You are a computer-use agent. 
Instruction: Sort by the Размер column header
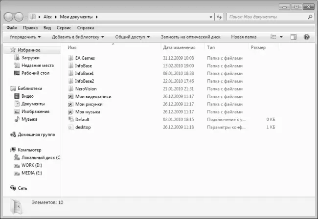tap(258, 47)
